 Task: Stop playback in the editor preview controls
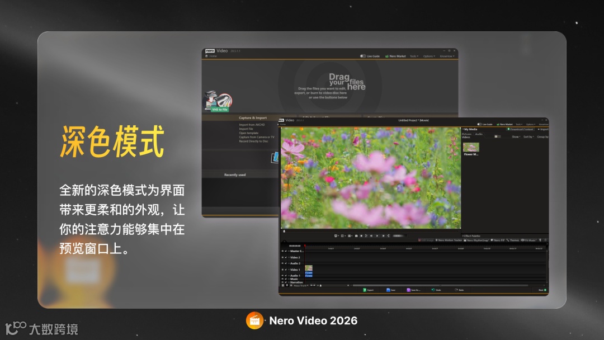pyautogui.click(x=361, y=235)
